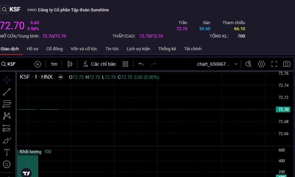This screenshot has width=295, height=177.
Task: Select the Text annotation tool
Action: pyautogui.click(x=7, y=152)
